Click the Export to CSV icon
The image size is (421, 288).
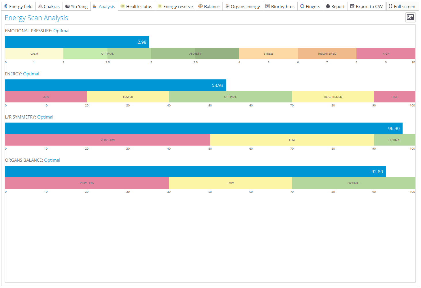point(352,6)
